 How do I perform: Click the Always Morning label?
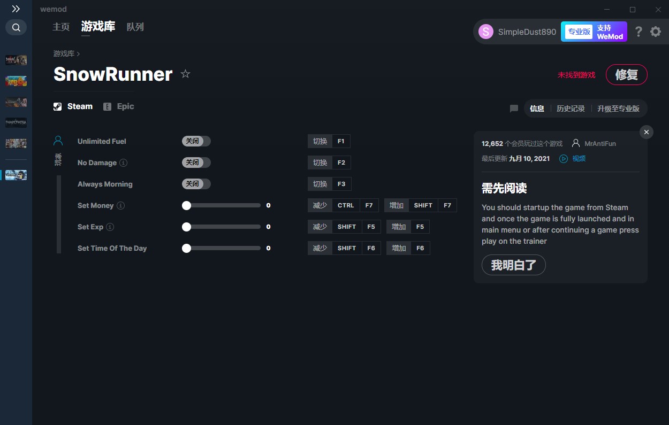coord(105,184)
